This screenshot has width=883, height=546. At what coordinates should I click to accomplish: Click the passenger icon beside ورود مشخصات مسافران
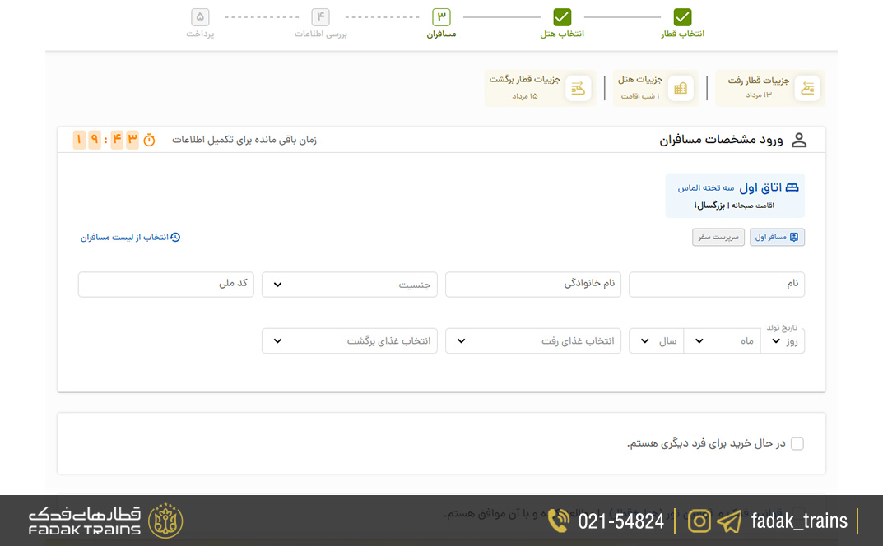pos(799,139)
